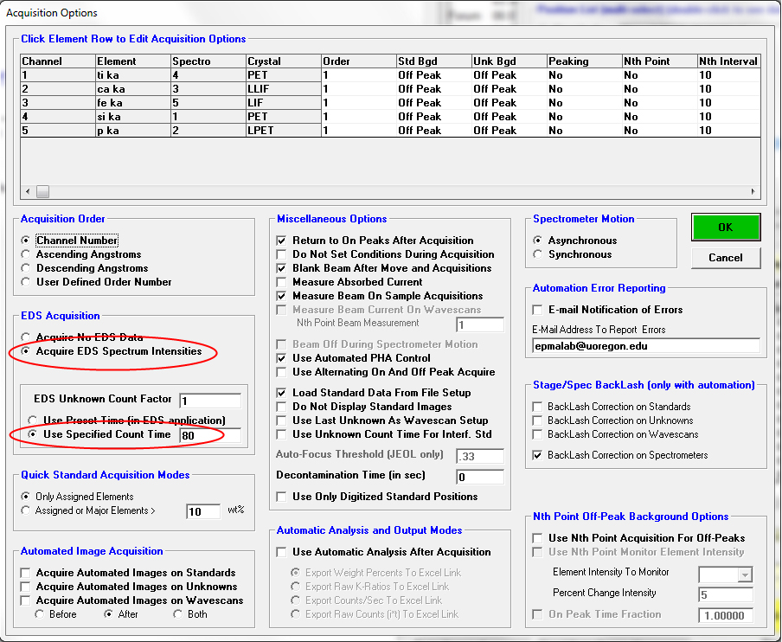Select Assigned or Major Elements option
This screenshot has width=782, height=642.
(x=27, y=510)
